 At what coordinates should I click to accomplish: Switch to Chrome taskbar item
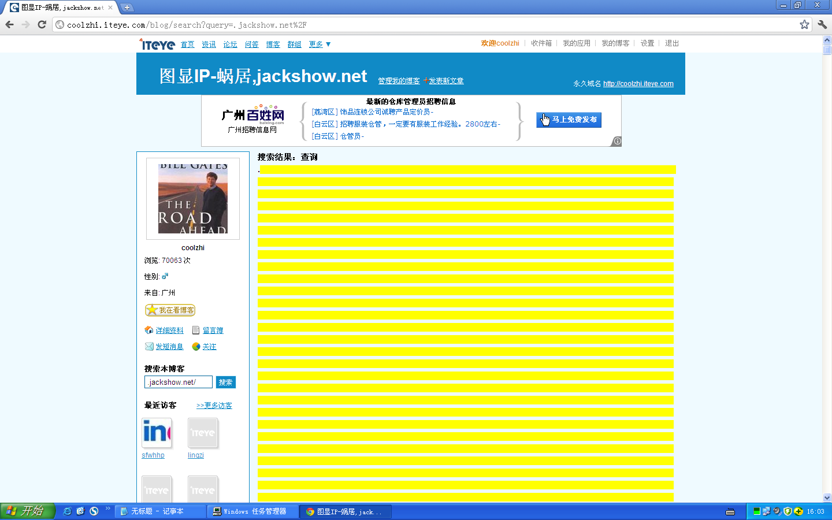pyautogui.click(x=346, y=511)
